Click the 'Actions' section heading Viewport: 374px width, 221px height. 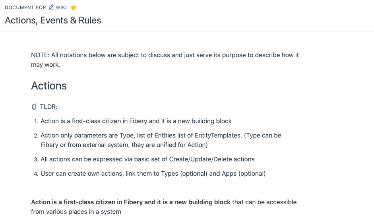coord(49,86)
